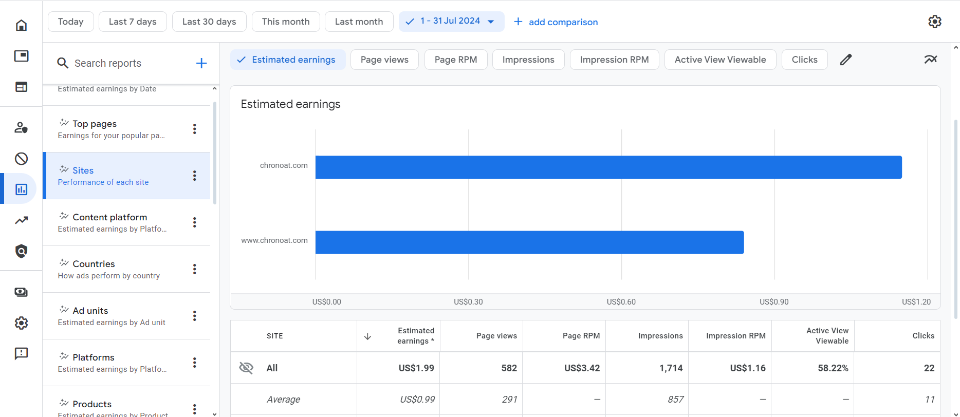Enable Impression RPM metric chip
Screen dimensions: 960x417
[x=614, y=60]
